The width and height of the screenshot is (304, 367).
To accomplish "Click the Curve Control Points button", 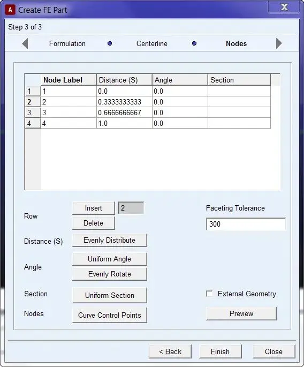I will (109, 315).
